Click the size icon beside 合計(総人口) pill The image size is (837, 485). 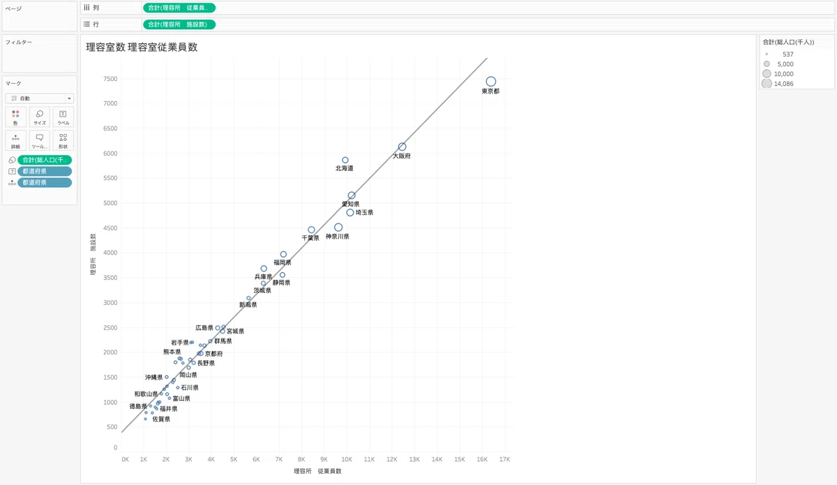pyautogui.click(x=12, y=160)
